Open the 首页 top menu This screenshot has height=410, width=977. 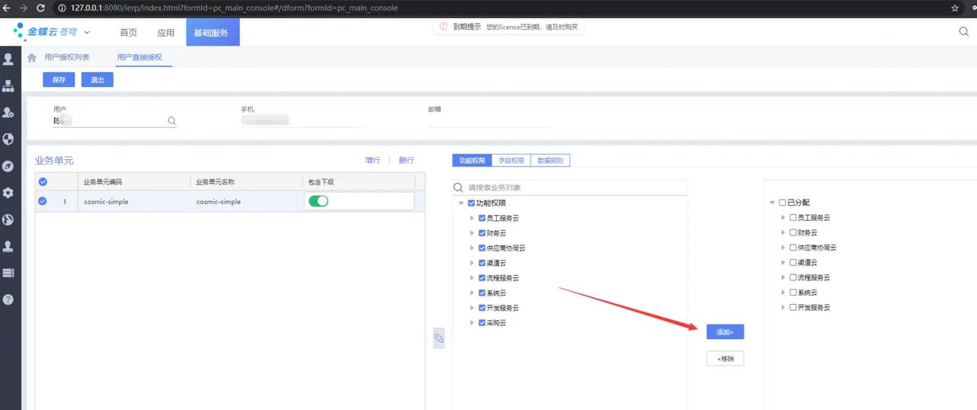(128, 33)
